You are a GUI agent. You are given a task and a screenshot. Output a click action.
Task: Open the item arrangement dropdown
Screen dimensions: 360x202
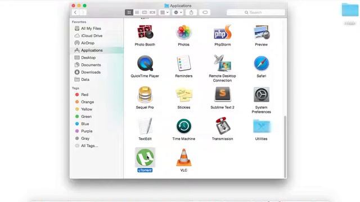coord(164,12)
